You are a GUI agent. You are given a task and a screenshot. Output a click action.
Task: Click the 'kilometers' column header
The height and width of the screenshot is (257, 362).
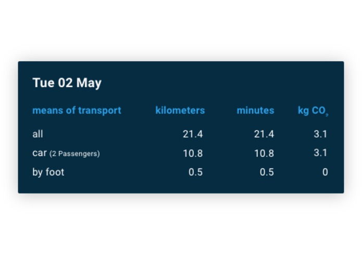pos(180,110)
